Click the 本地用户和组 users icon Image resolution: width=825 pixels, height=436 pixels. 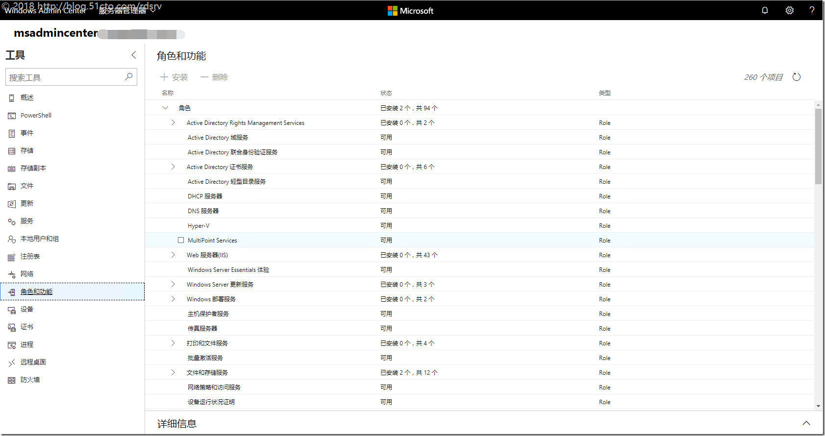pyautogui.click(x=12, y=239)
